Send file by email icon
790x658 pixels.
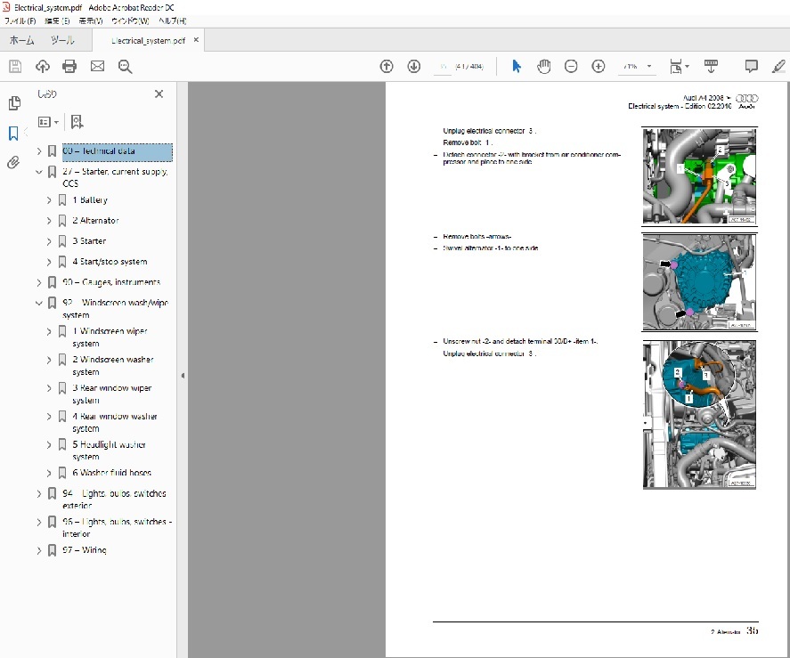(x=97, y=66)
